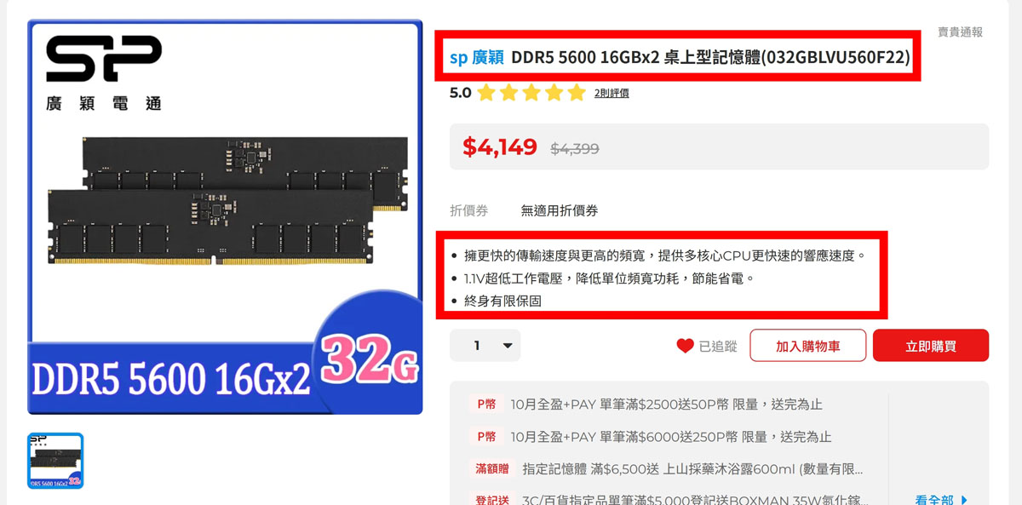Click the 看全部 right arrow icon

964,500
